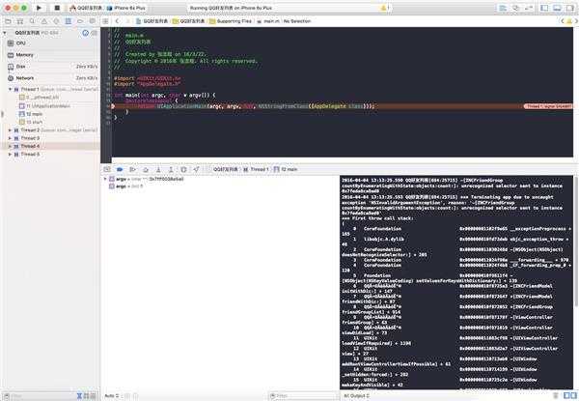
Task: Open the Auto variables scope dropdown
Action: coord(113,396)
